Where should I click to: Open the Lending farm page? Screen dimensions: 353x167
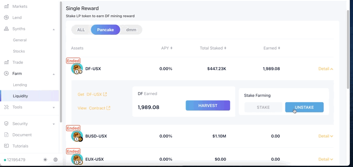tap(20, 85)
